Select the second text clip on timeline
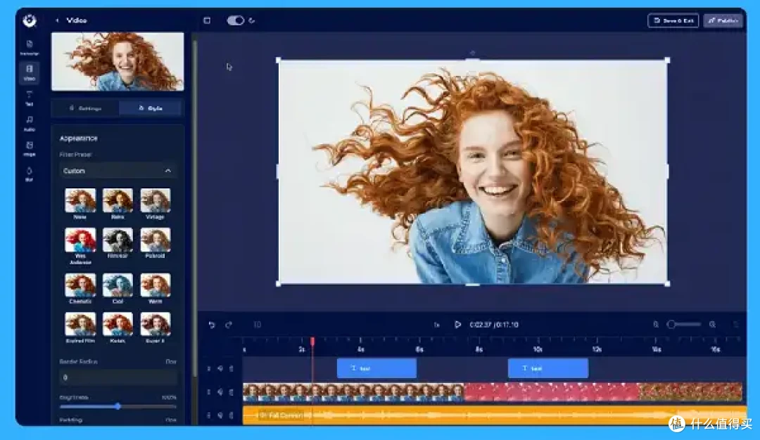The height and width of the screenshot is (440, 760). (548, 368)
